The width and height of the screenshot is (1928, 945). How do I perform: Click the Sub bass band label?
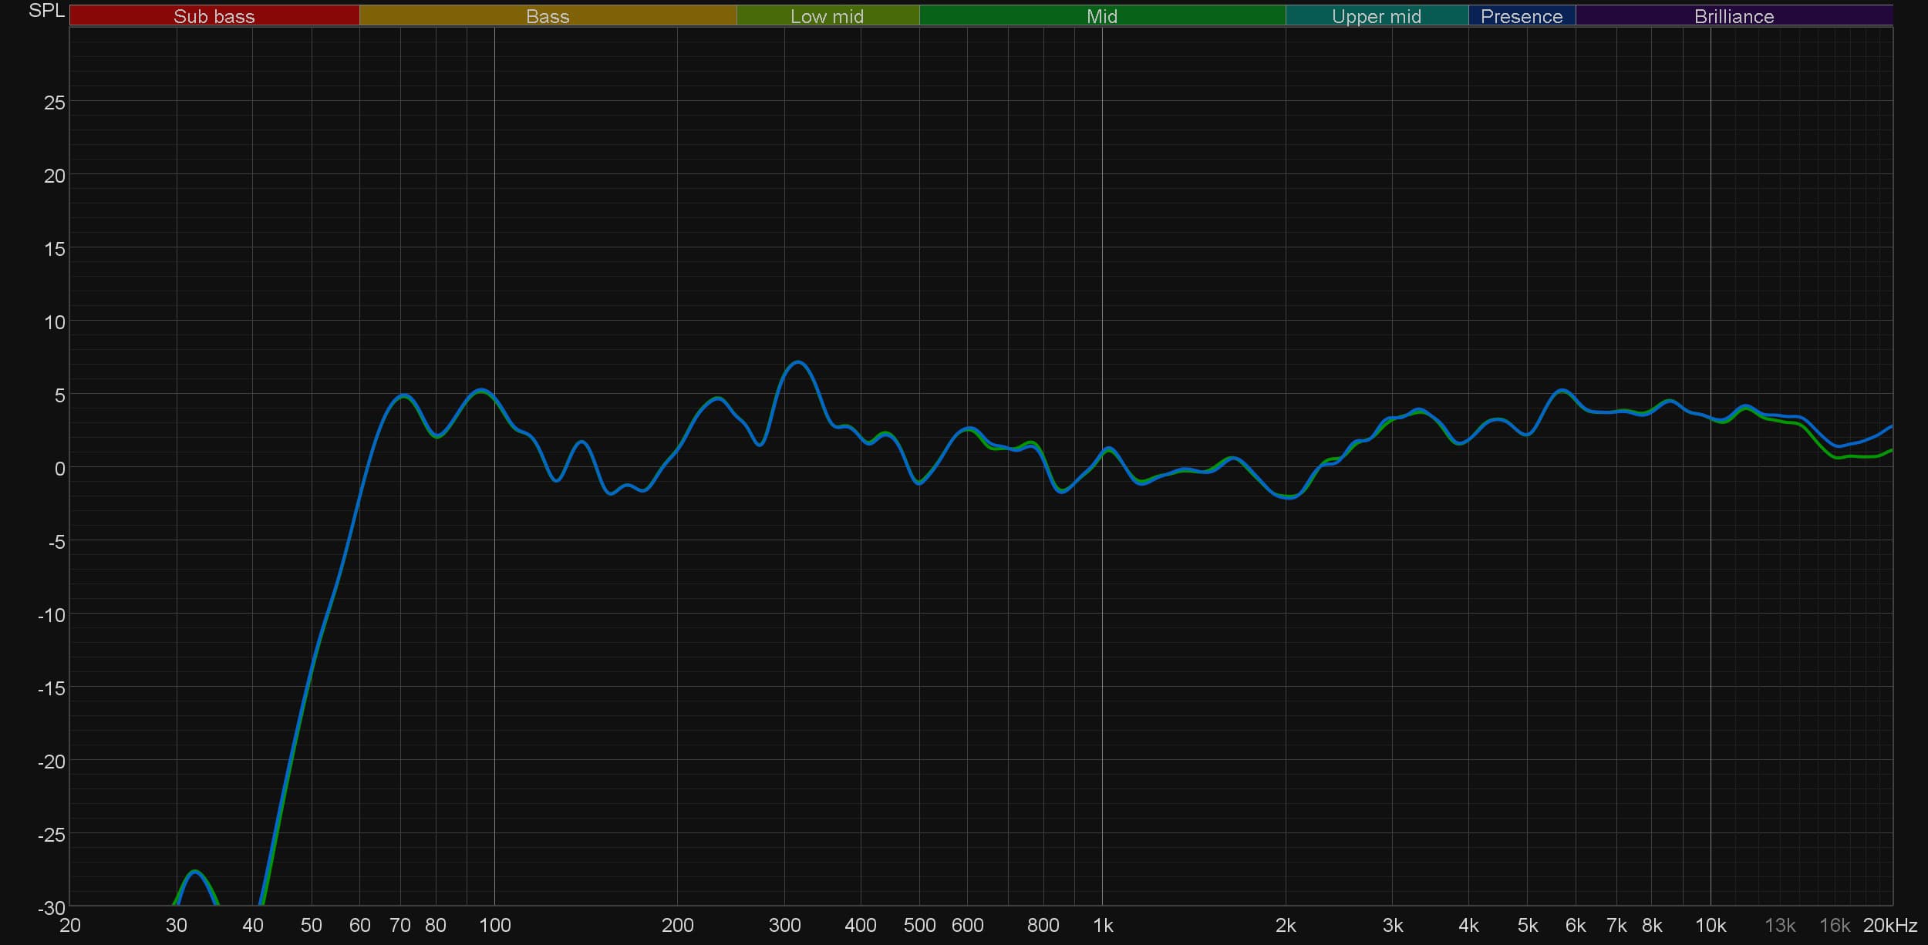coord(214,16)
